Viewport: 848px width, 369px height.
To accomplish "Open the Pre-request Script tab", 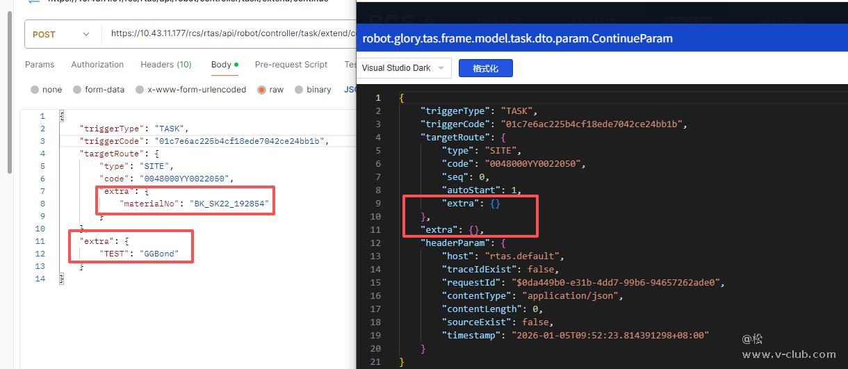I will pos(291,65).
